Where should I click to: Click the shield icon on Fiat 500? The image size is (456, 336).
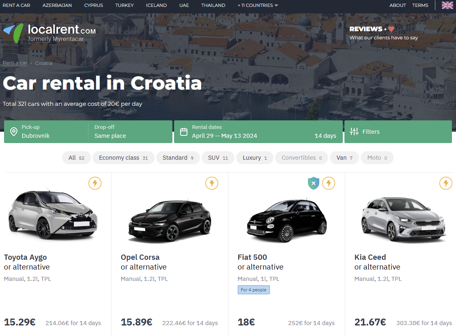coord(313,183)
